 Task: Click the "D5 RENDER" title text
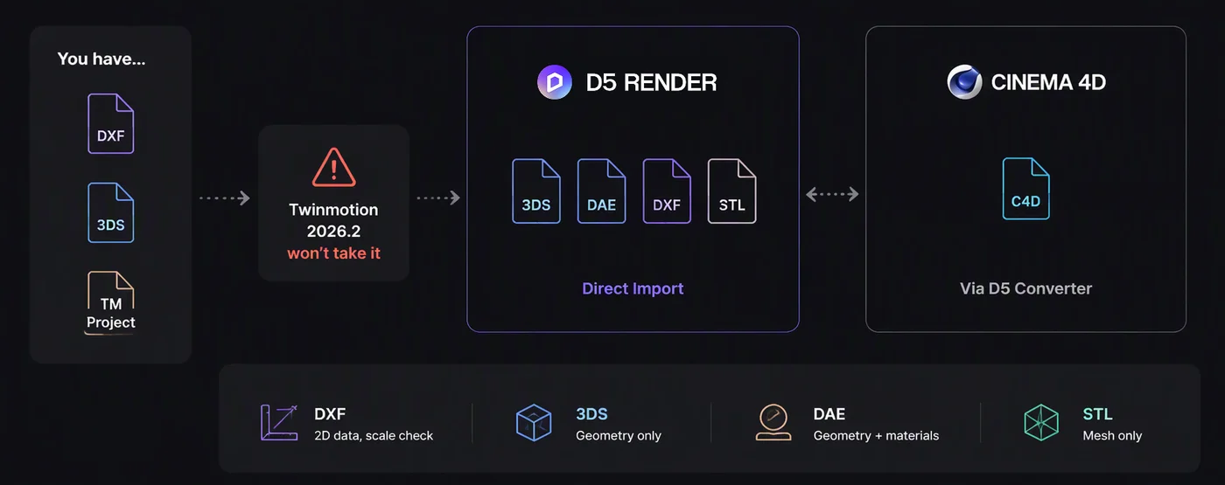click(x=651, y=82)
